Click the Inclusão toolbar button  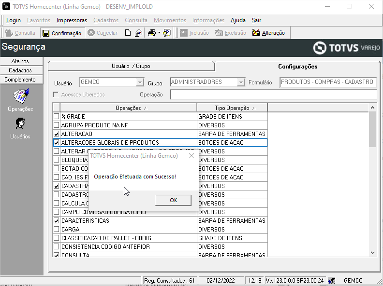click(194, 33)
